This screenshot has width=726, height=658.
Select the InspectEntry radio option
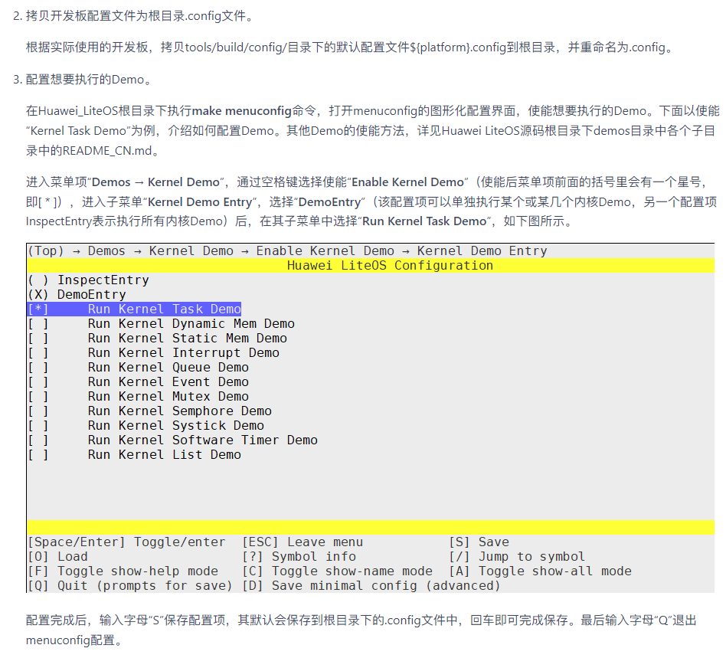pyautogui.click(x=38, y=280)
